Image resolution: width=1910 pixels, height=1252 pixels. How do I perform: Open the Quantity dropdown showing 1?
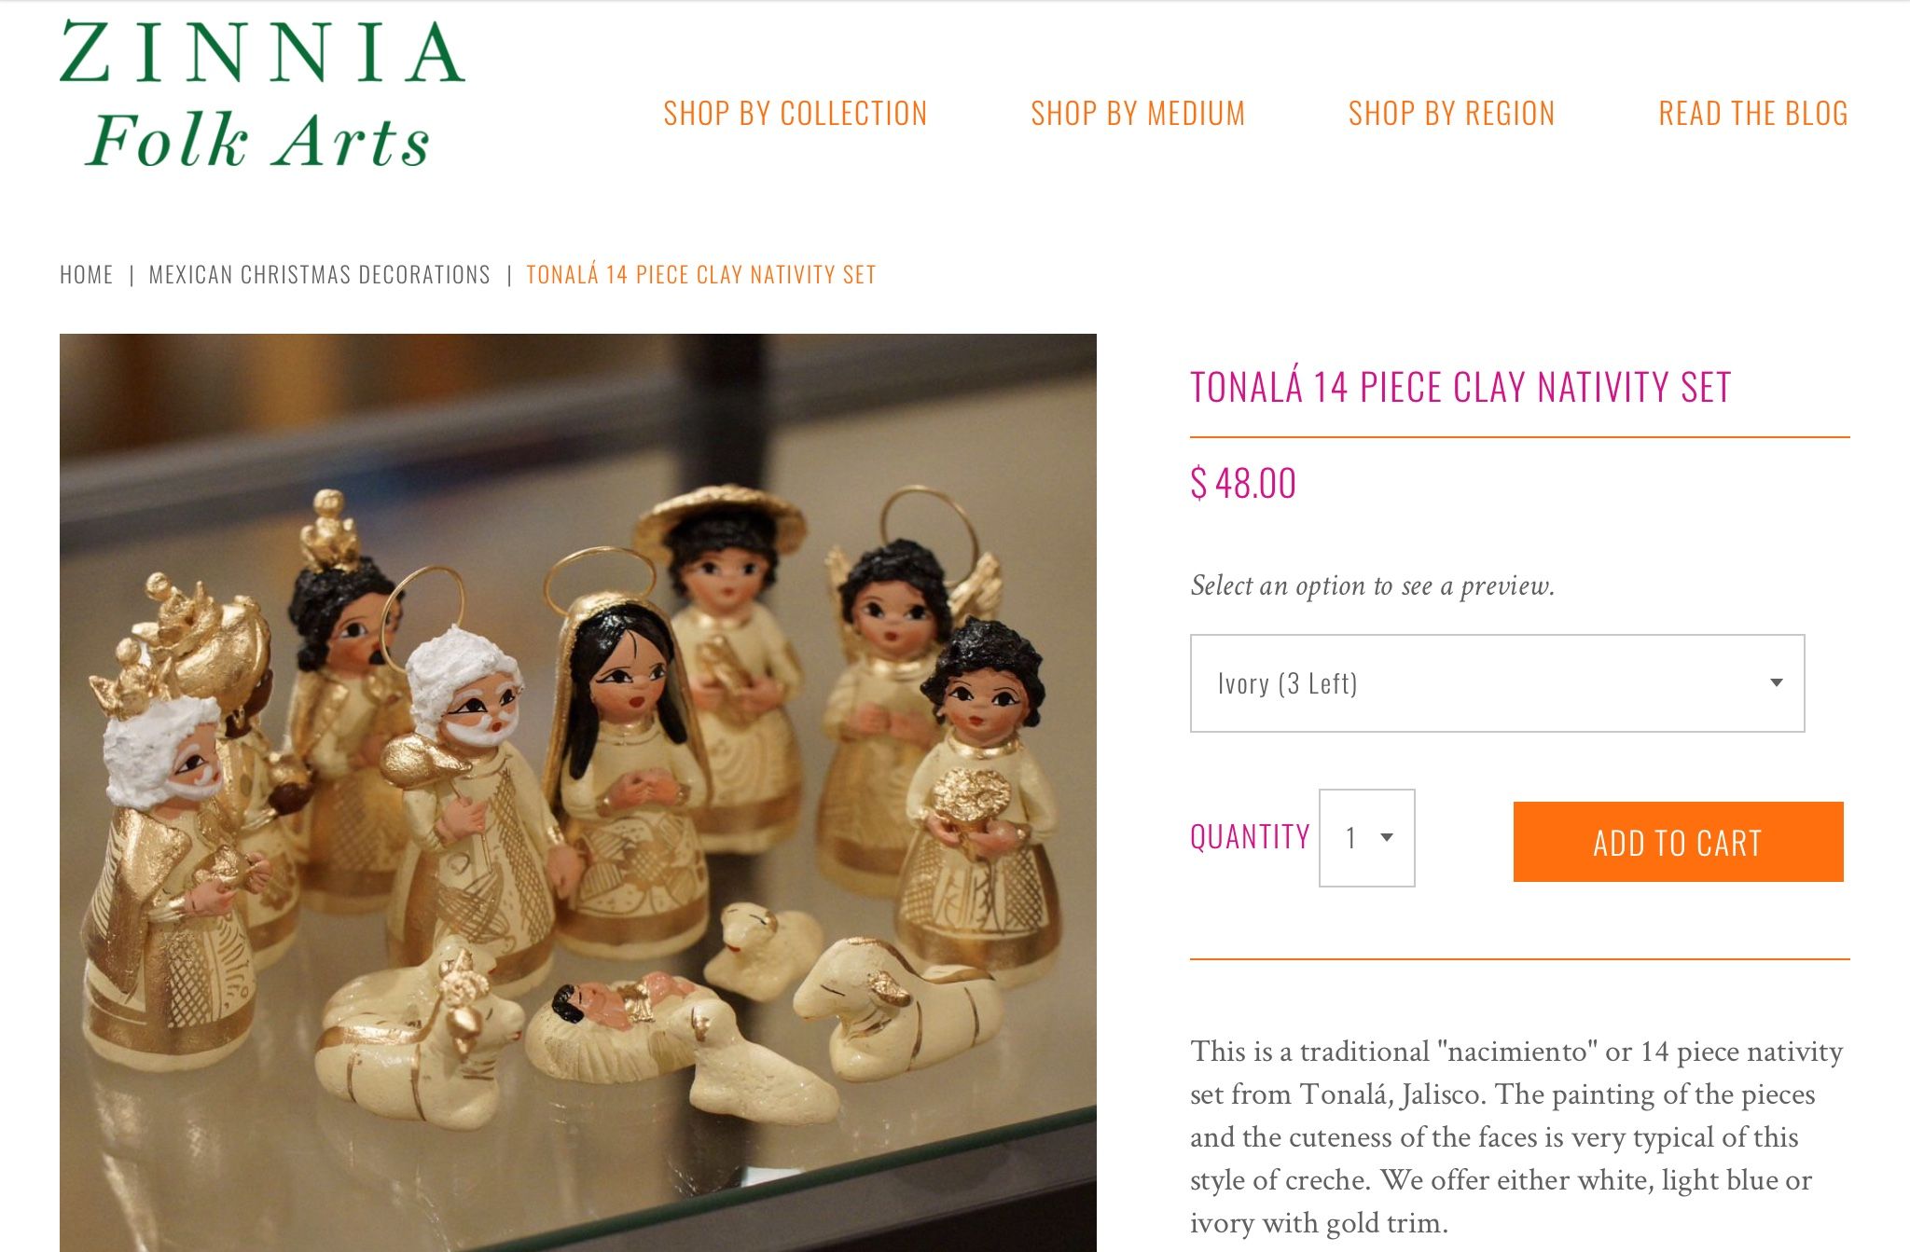(x=1367, y=838)
